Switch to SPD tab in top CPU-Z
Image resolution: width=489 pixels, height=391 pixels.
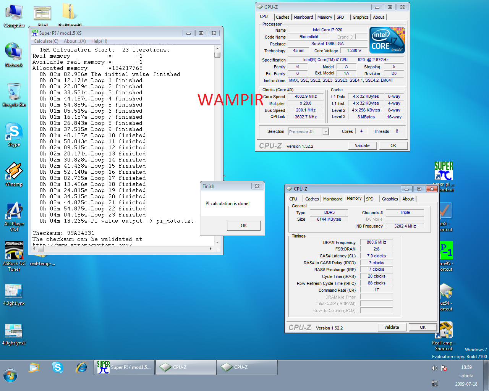point(340,17)
